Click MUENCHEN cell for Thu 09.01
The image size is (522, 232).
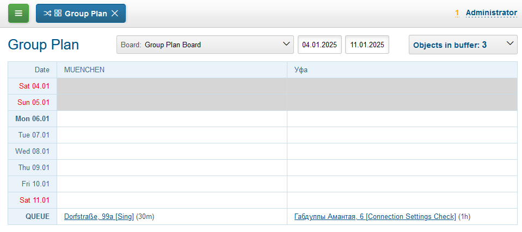point(171,168)
